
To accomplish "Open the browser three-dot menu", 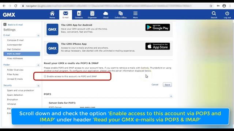I will [x=230, y=6].
